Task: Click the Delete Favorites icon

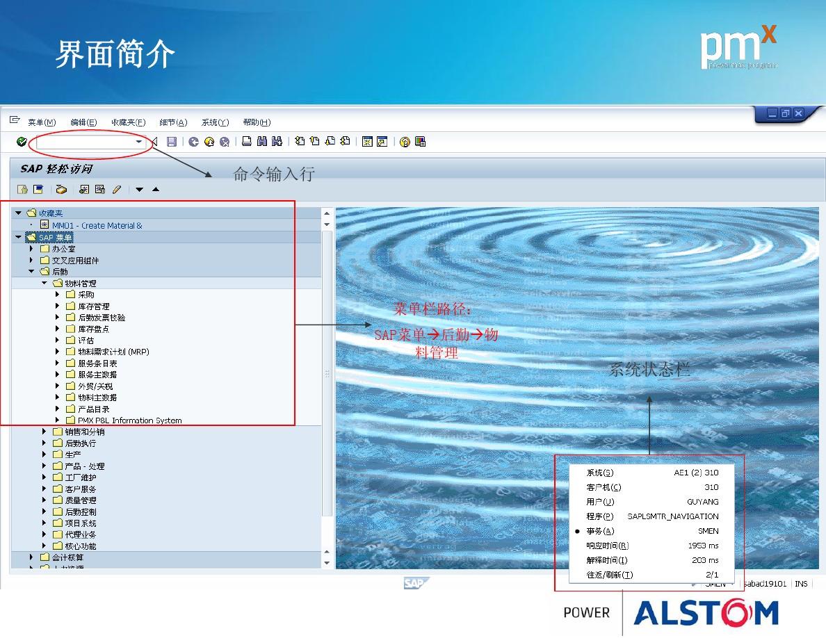Action: (x=100, y=190)
